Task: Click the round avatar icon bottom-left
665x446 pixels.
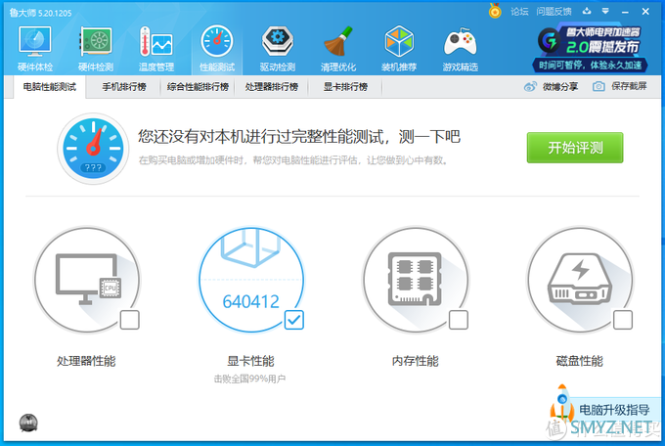Action: click(x=28, y=424)
